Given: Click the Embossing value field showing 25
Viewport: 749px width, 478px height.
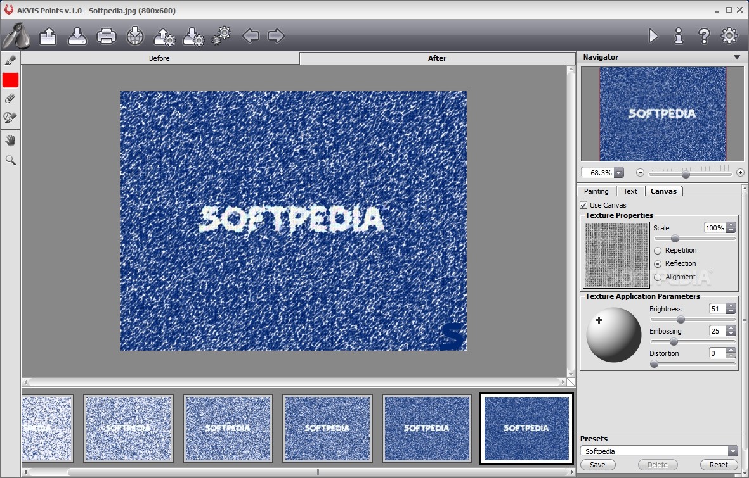Looking at the screenshot, I should pos(717,331).
